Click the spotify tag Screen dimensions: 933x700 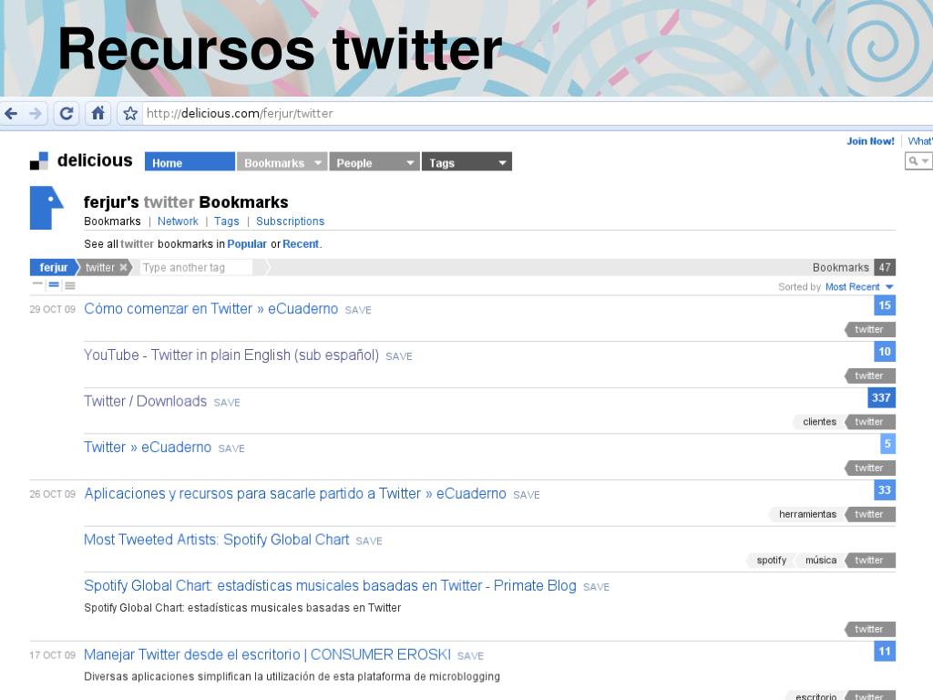[771, 561]
